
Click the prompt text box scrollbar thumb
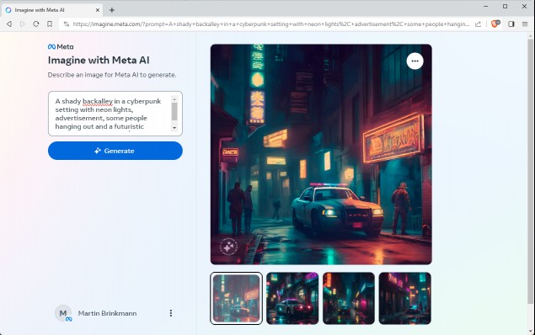(x=174, y=112)
